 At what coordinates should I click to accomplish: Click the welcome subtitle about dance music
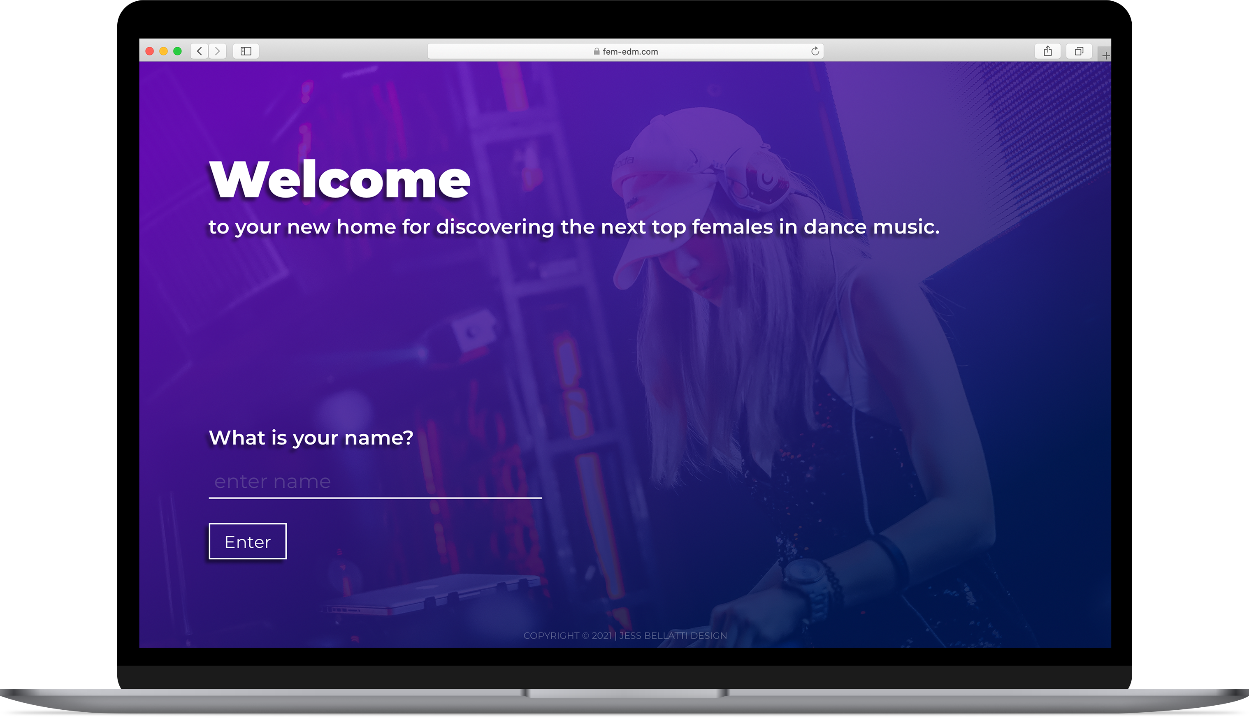coord(574,227)
